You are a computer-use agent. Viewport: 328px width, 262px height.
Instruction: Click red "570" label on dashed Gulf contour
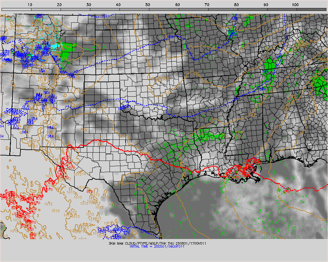tap(286, 192)
